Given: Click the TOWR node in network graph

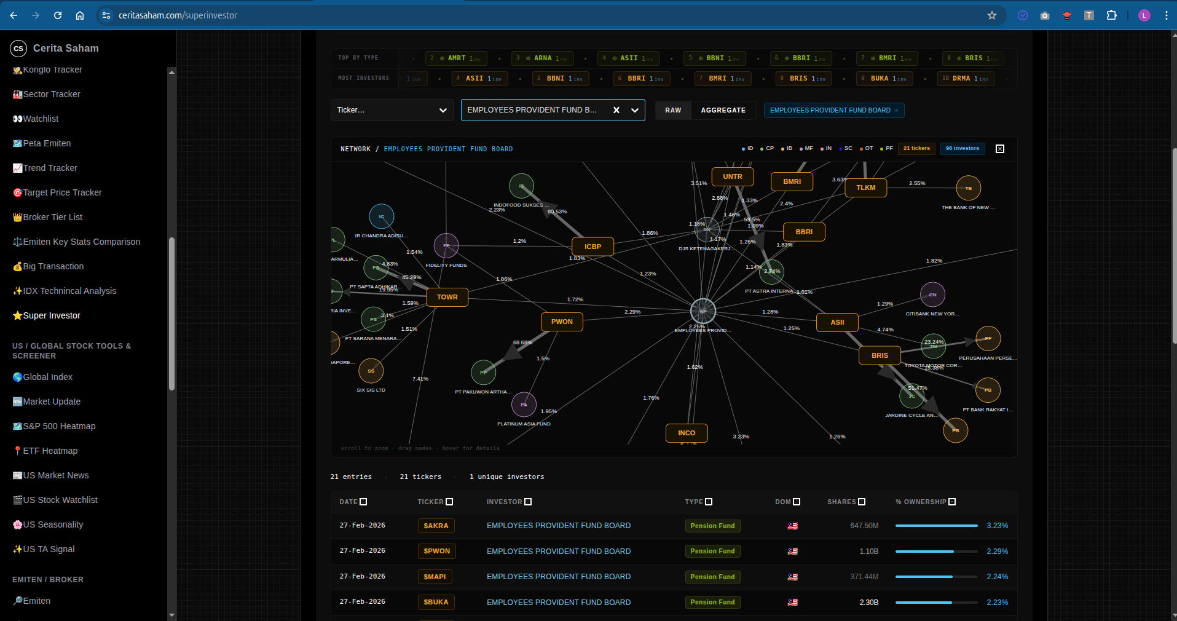Looking at the screenshot, I should (447, 297).
